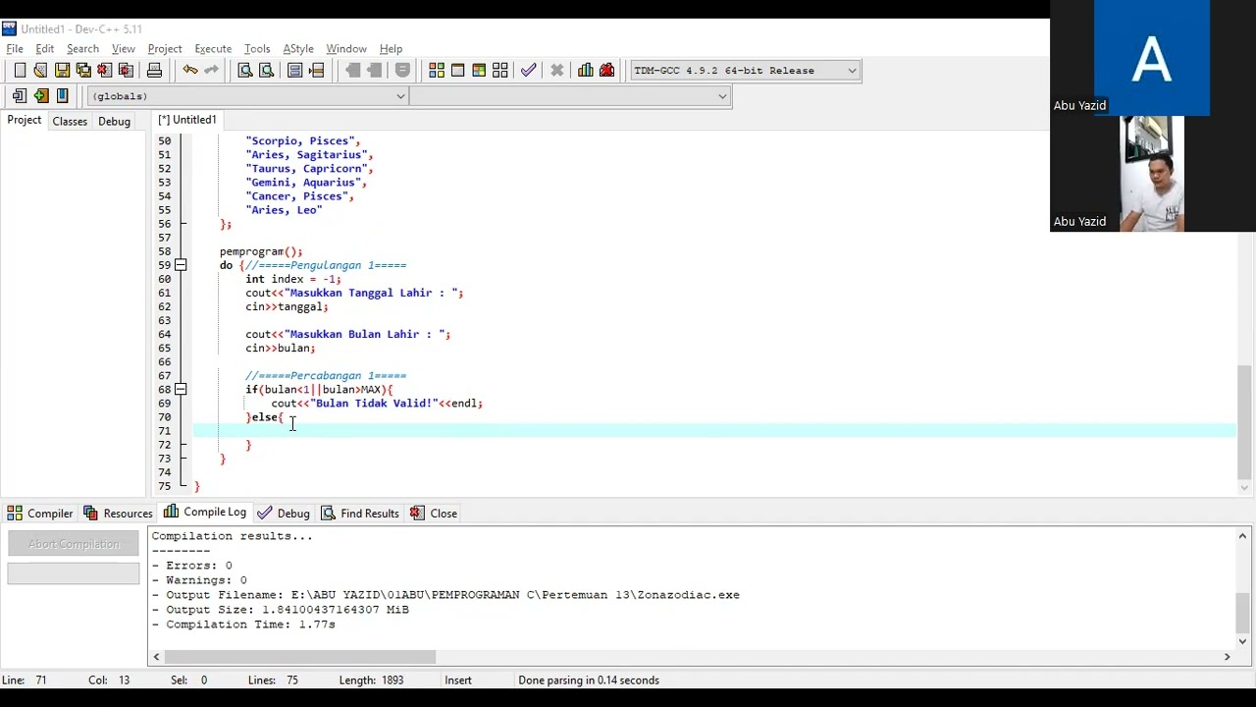The width and height of the screenshot is (1256, 707).
Task: Open the AStyle menu
Action: click(298, 48)
